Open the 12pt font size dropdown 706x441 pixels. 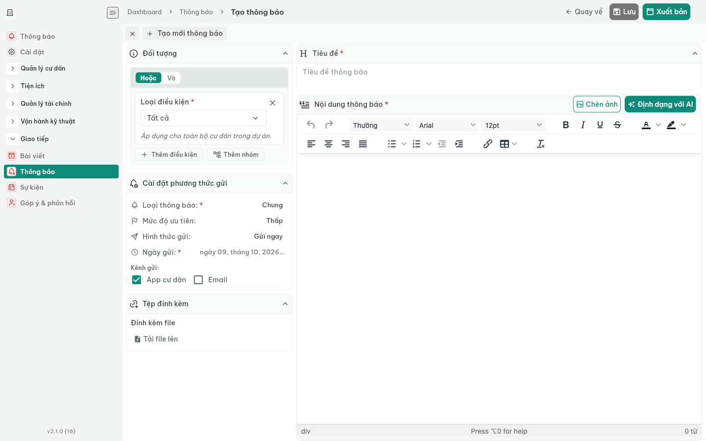click(x=513, y=125)
